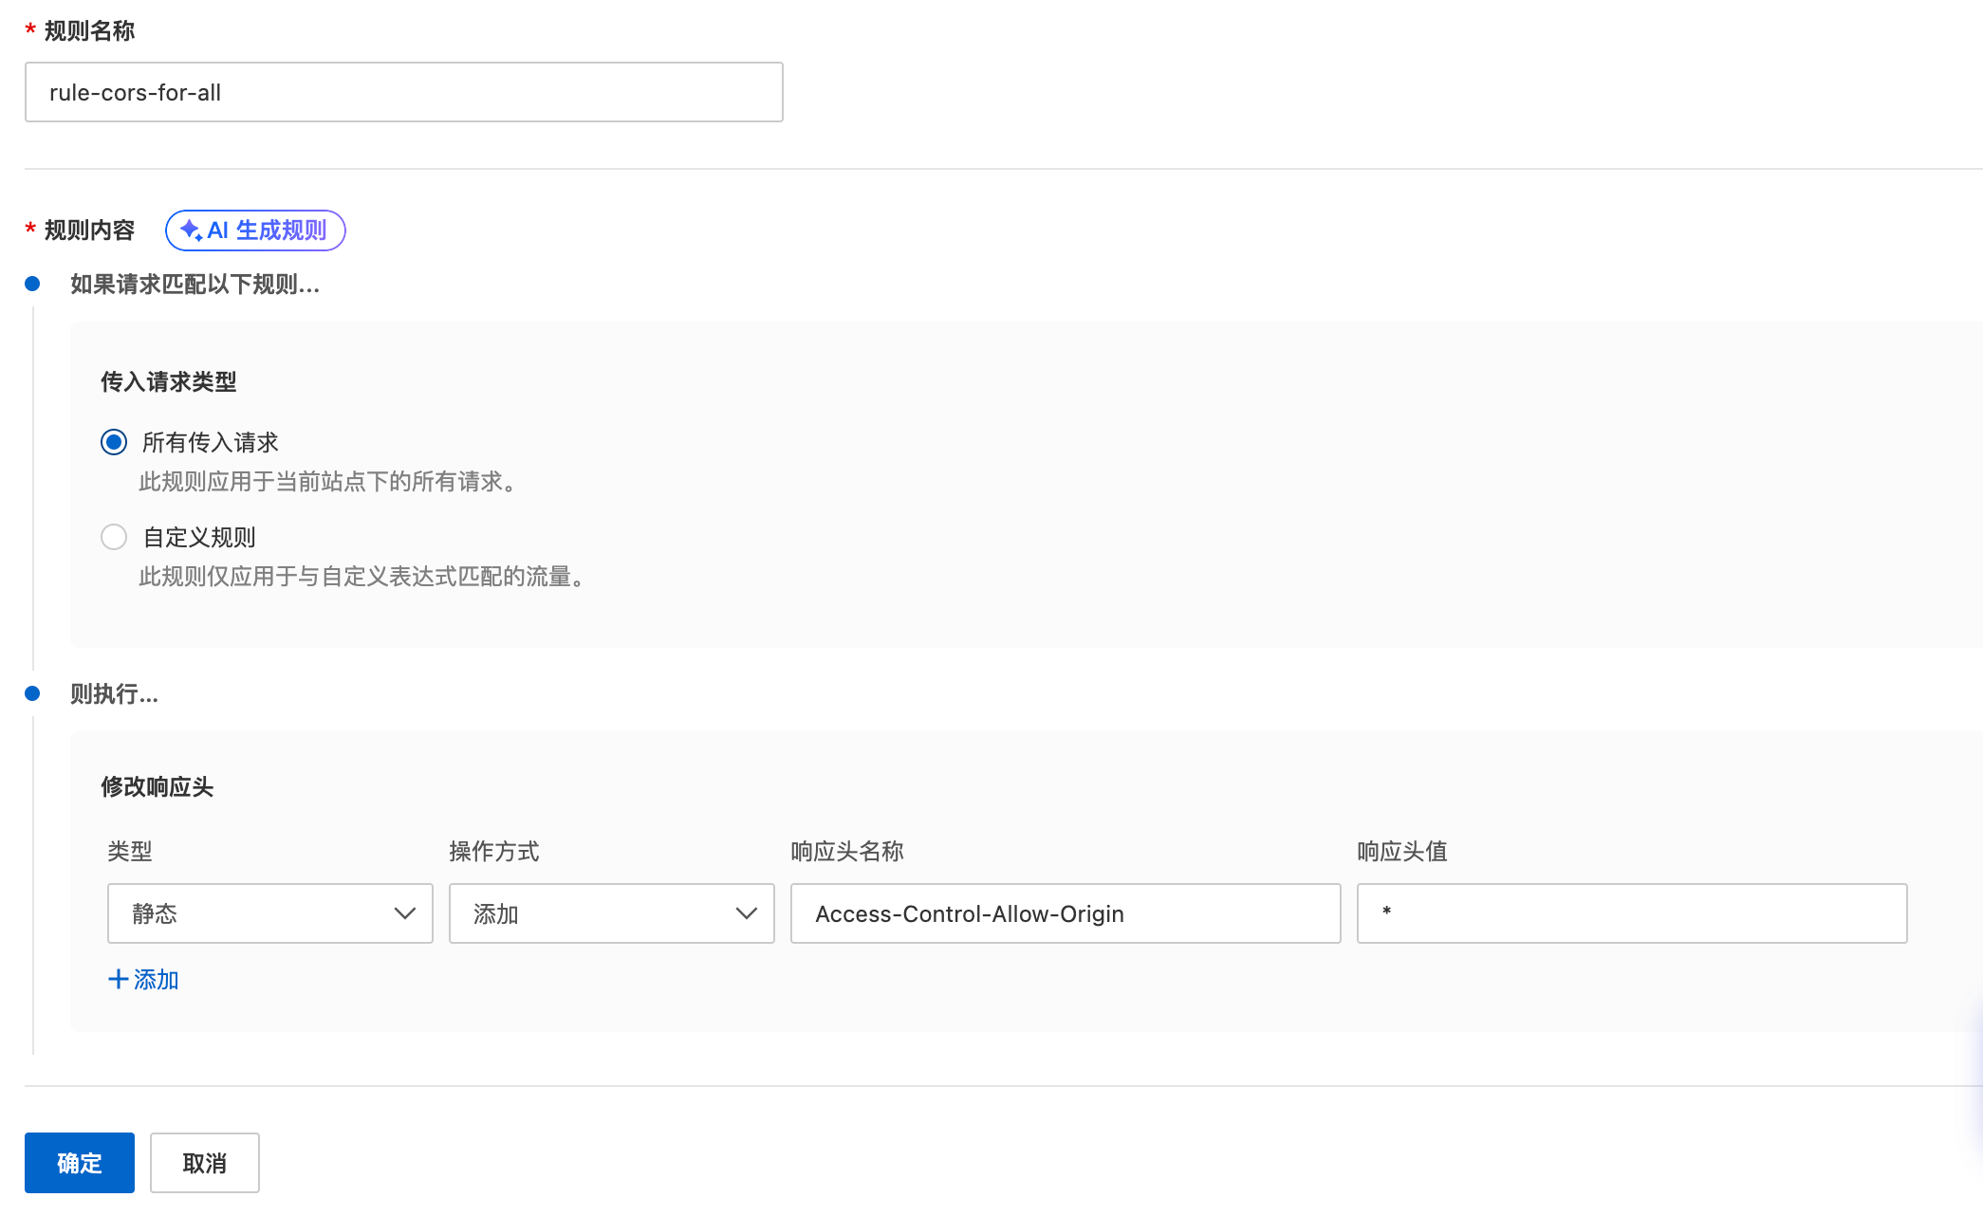This screenshot has height=1216, width=1983.
Task: Click the 修改响应头 section heading
Action: (158, 787)
